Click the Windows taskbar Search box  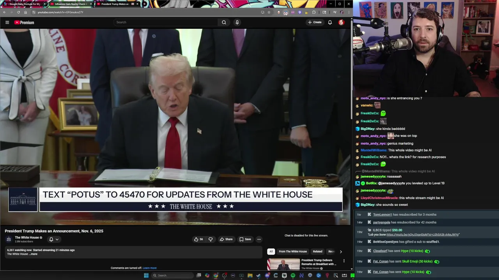pyautogui.click(x=172, y=275)
